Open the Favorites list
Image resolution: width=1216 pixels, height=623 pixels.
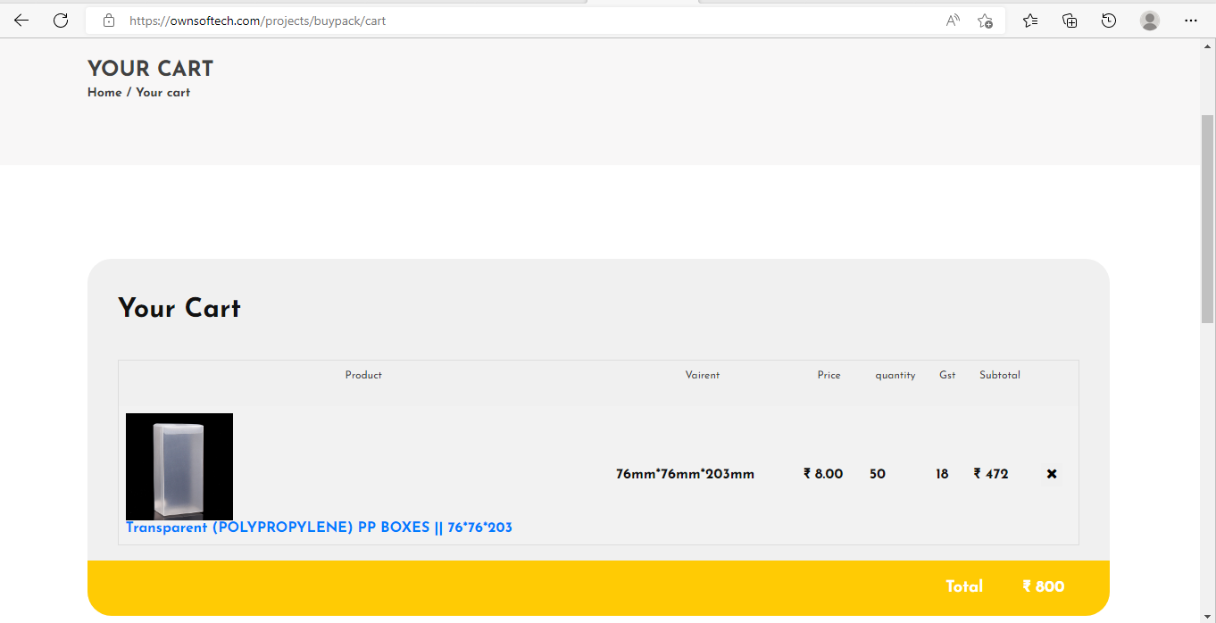pos(1030,21)
